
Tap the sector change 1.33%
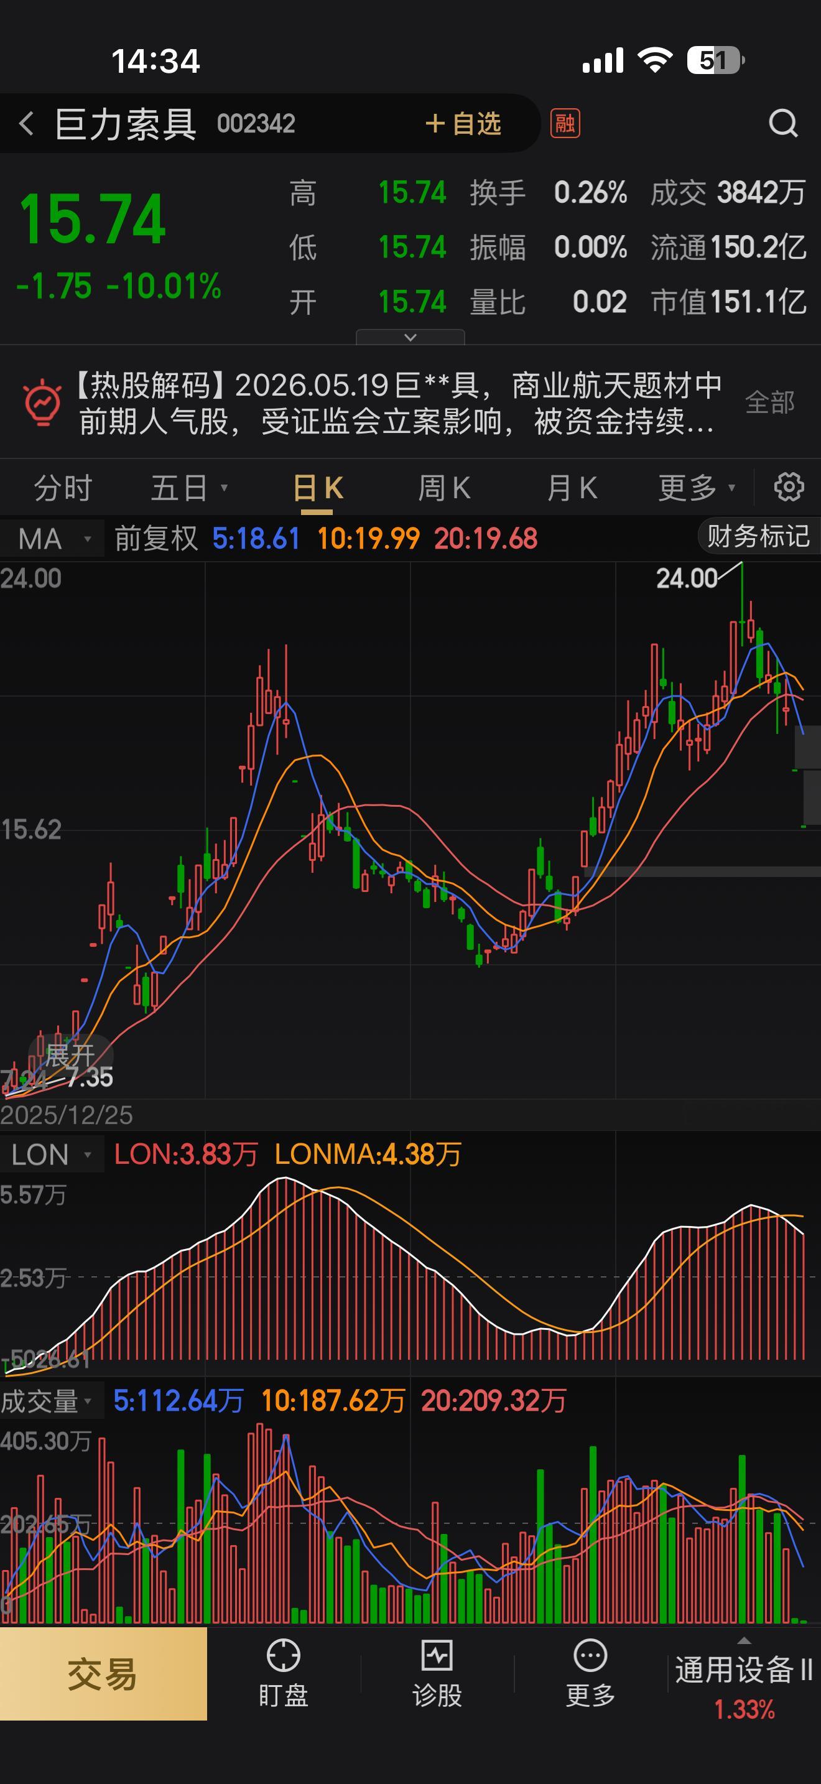[x=744, y=1709]
